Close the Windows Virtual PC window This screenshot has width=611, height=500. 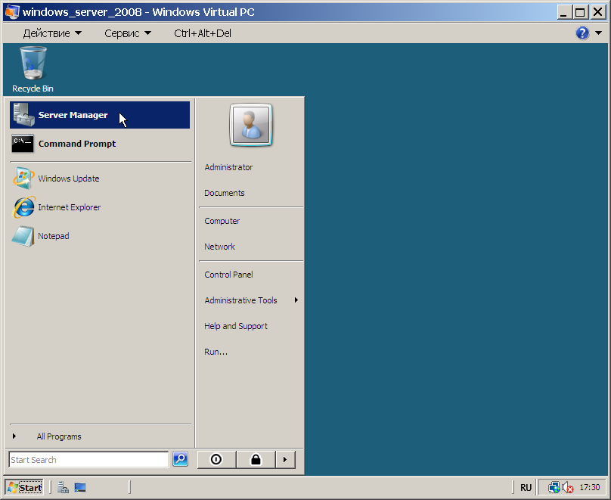[x=597, y=12]
